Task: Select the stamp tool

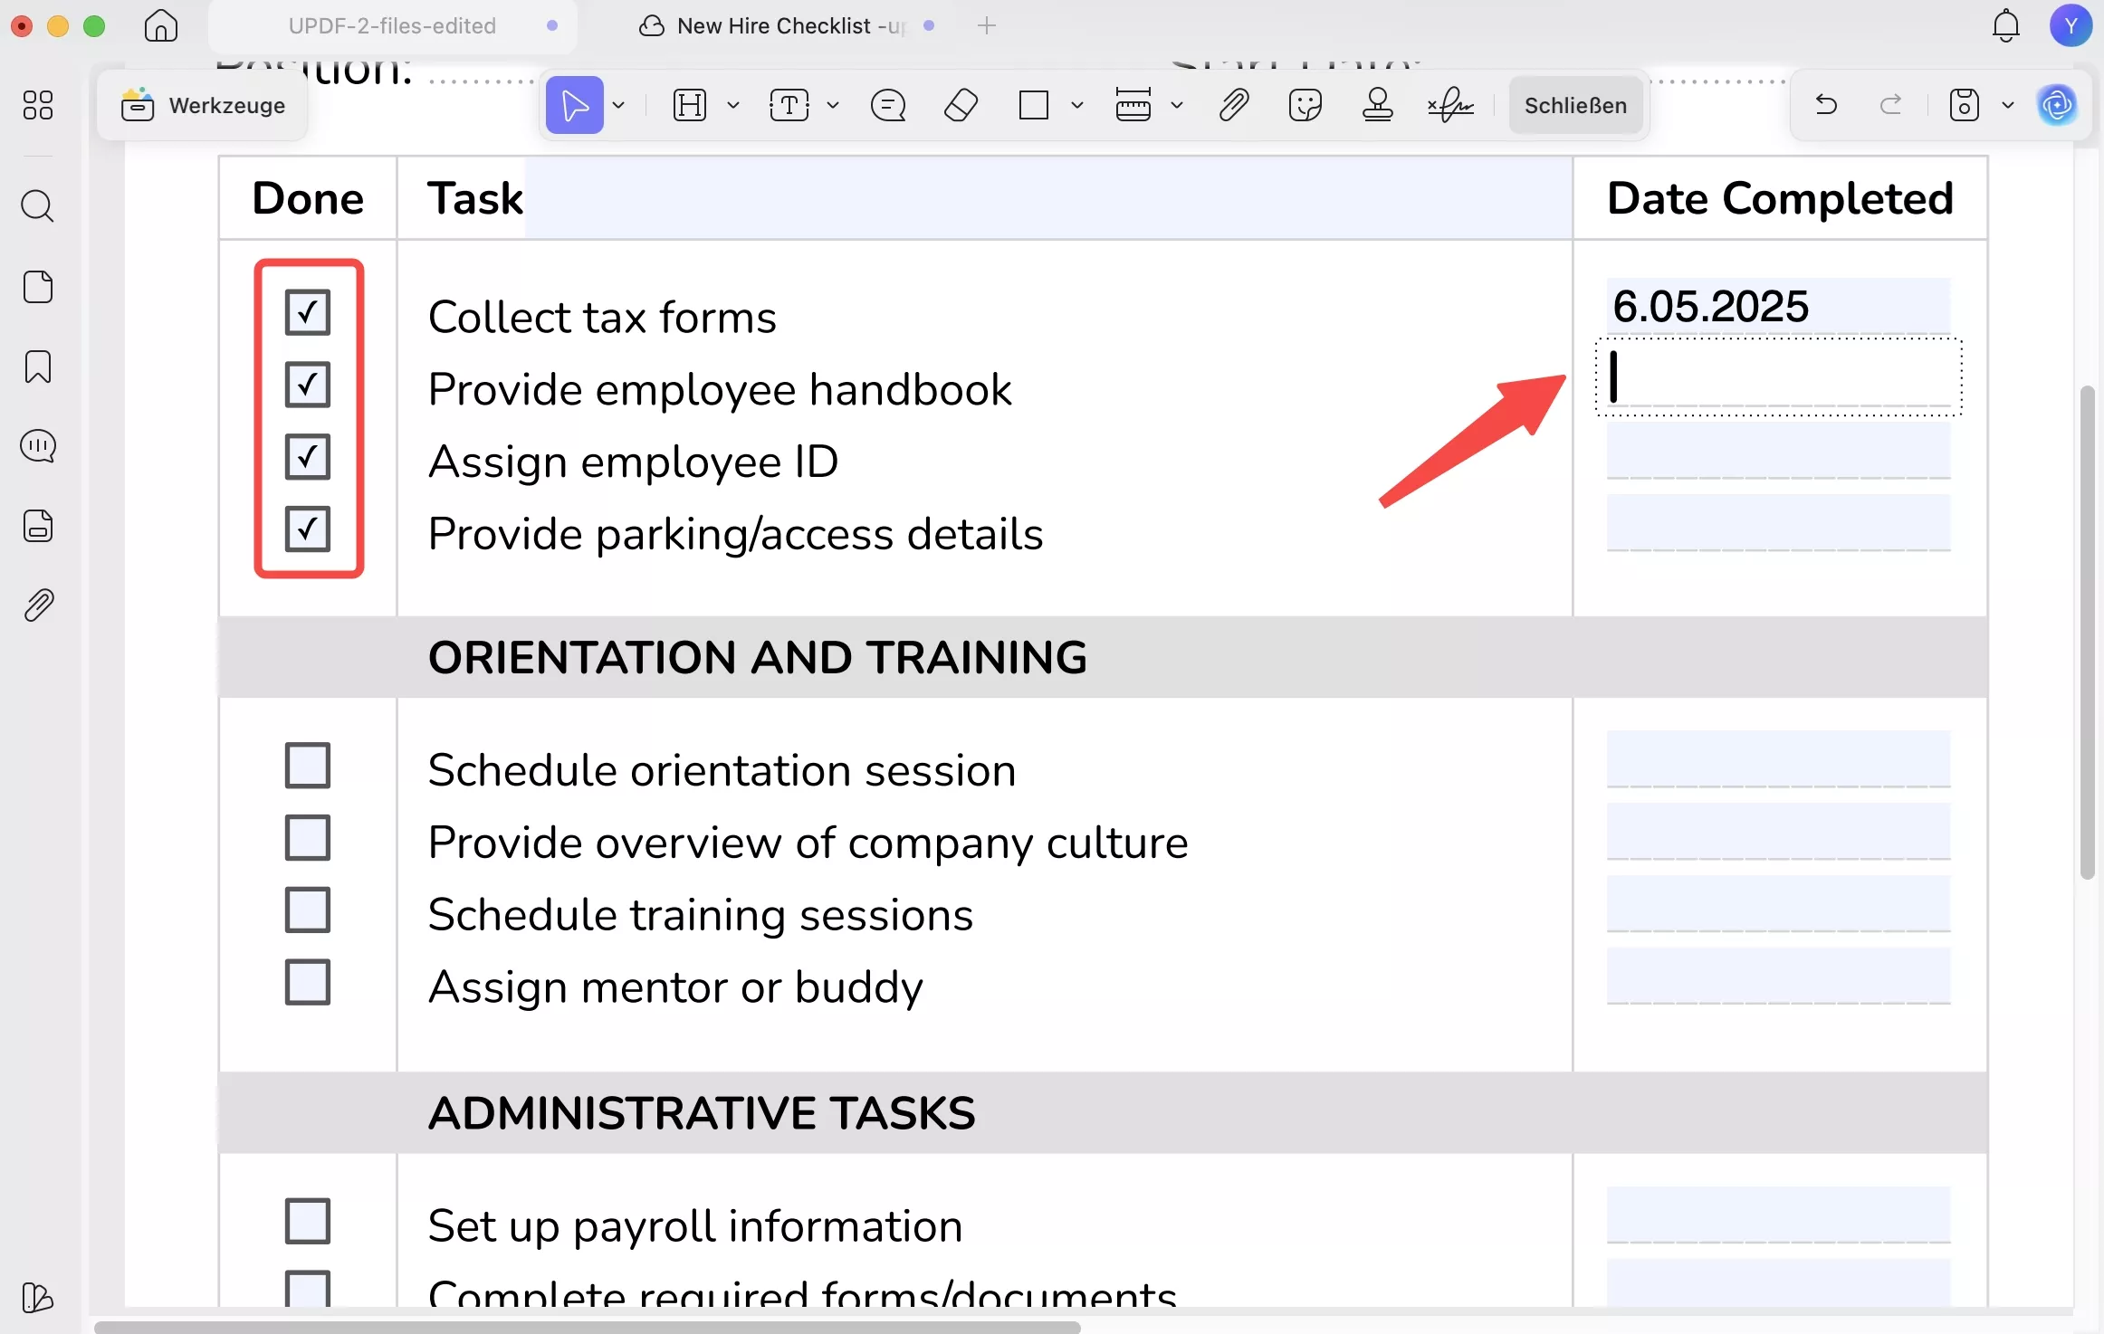Action: [x=1377, y=106]
